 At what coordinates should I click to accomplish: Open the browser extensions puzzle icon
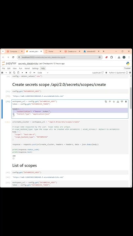tap(112, 57)
